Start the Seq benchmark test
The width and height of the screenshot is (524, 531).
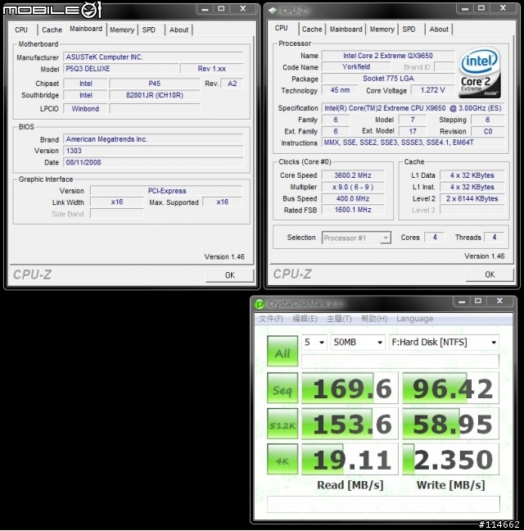tap(282, 388)
